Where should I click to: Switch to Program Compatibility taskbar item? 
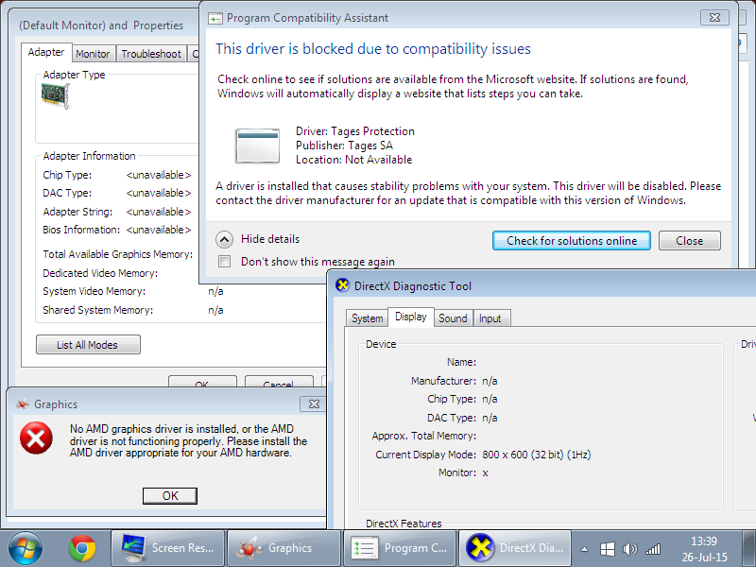(399, 548)
